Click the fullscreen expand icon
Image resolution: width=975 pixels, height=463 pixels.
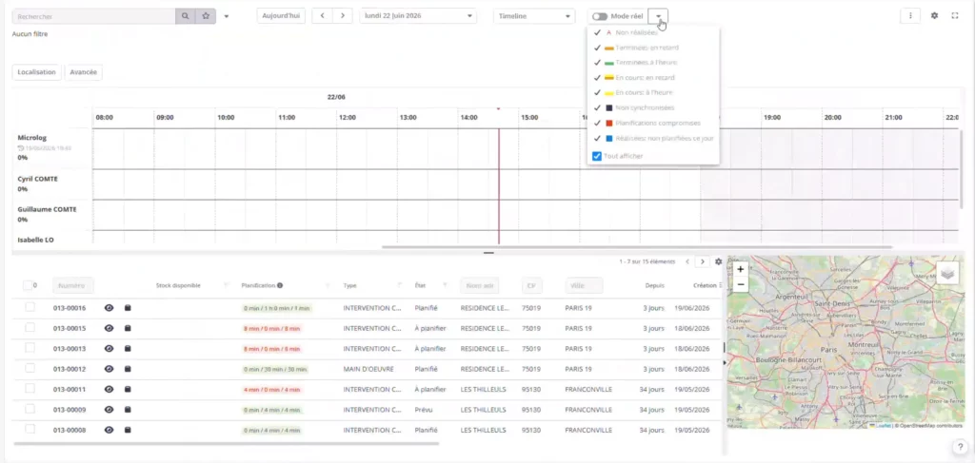click(x=955, y=16)
